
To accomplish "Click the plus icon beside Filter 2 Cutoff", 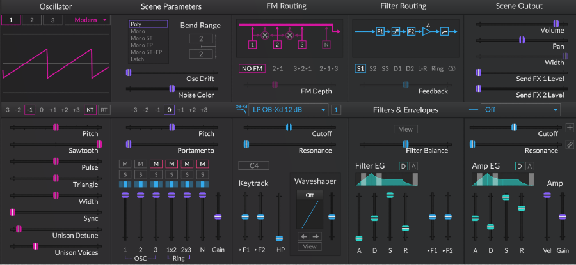I will [x=570, y=128].
